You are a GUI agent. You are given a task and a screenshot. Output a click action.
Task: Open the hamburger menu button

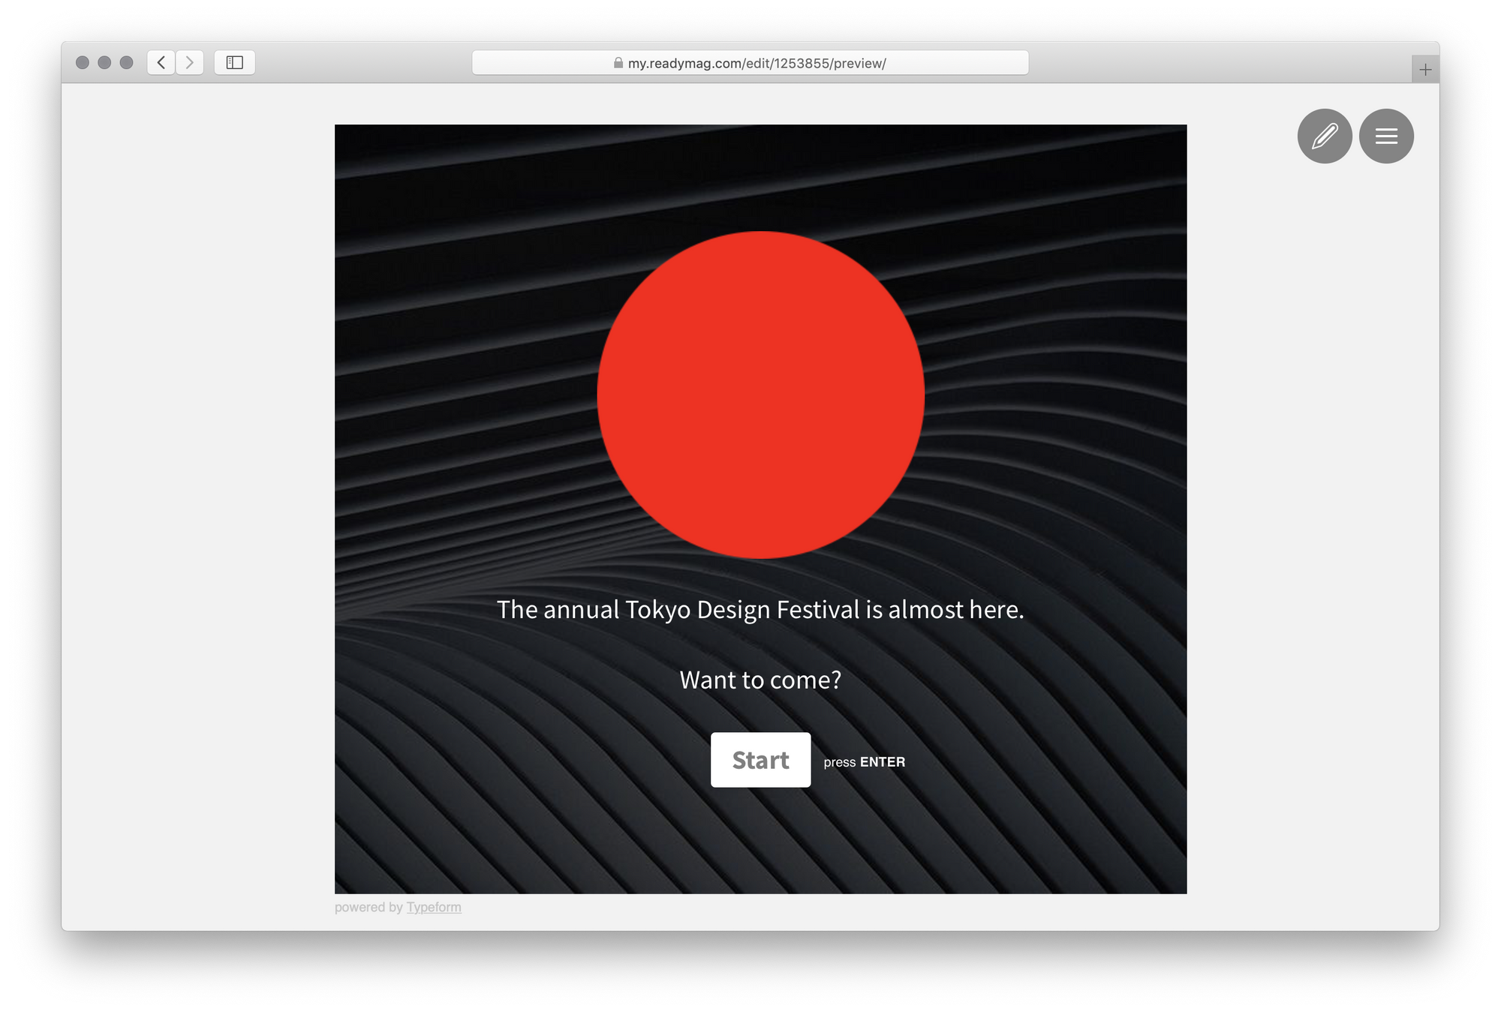coord(1386,136)
